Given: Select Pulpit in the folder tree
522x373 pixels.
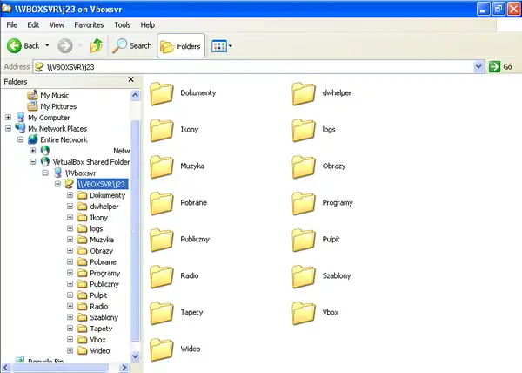Looking at the screenshot, I should coord(100,295).
